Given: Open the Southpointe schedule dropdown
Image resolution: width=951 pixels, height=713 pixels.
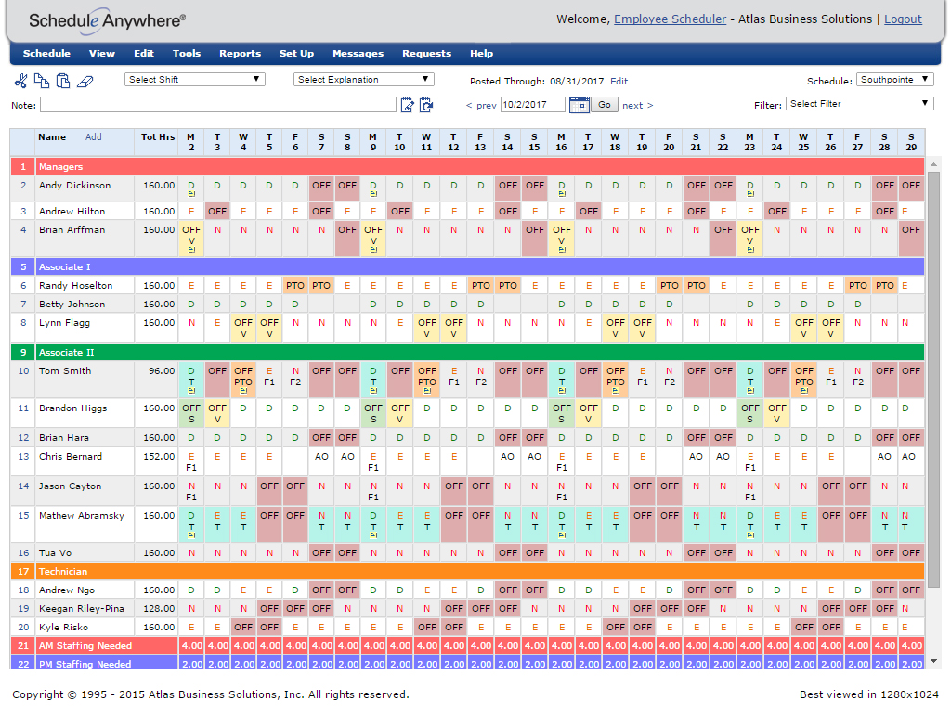Looking at the screenshot, I should pyautogui.click(x=894, y=80).
